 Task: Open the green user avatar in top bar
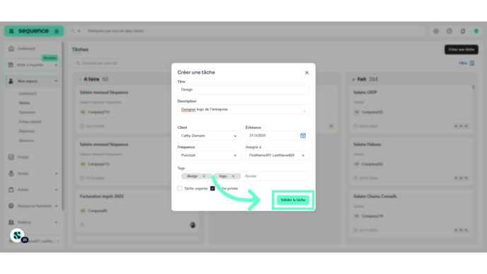point(476,31)
